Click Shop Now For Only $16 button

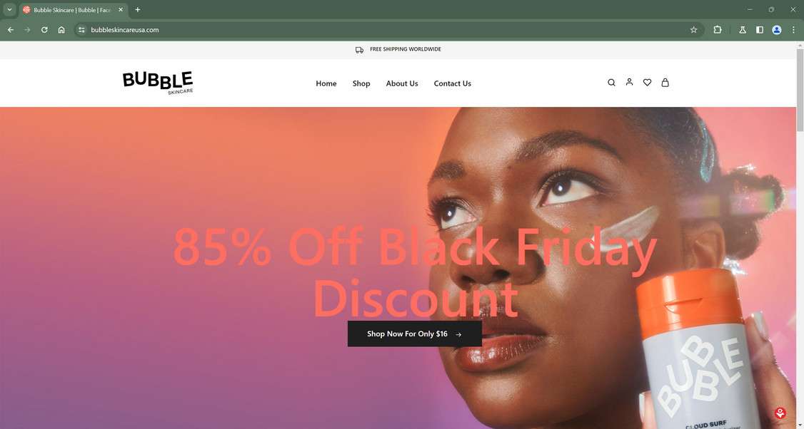coord(415,334)
